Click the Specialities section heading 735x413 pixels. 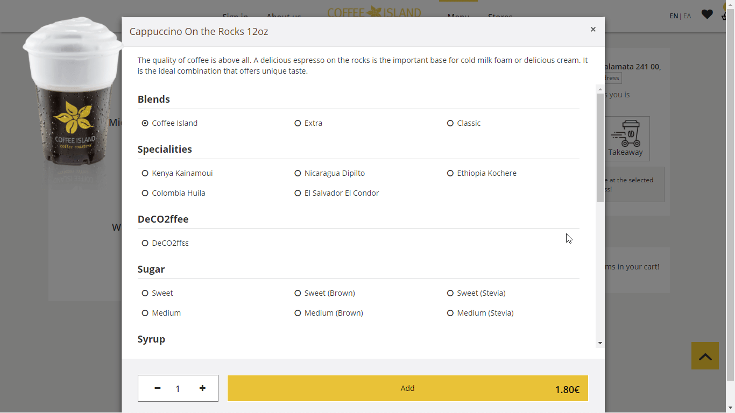point(165,149)
